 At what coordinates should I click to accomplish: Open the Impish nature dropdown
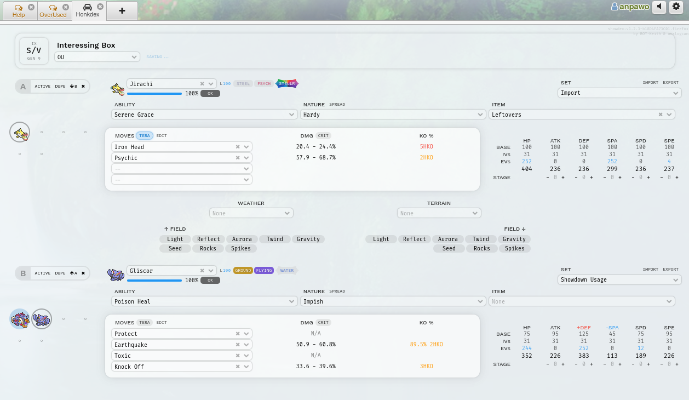[x=392, y=301]
